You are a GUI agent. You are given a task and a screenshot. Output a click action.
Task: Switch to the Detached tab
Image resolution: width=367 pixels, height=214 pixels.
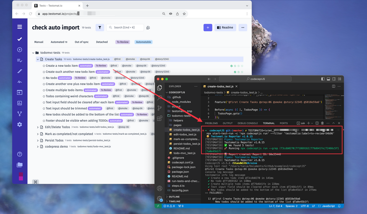coord(102,42)
